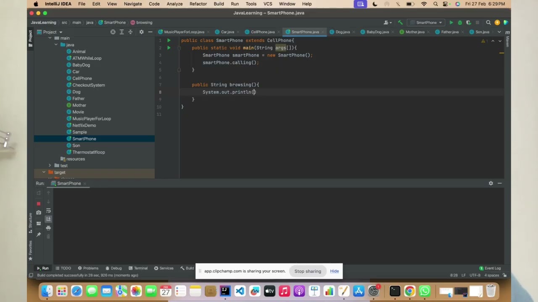The image size is (538, 302).
Task: Click Collapse All in Project panel
Action: (130, 32)
